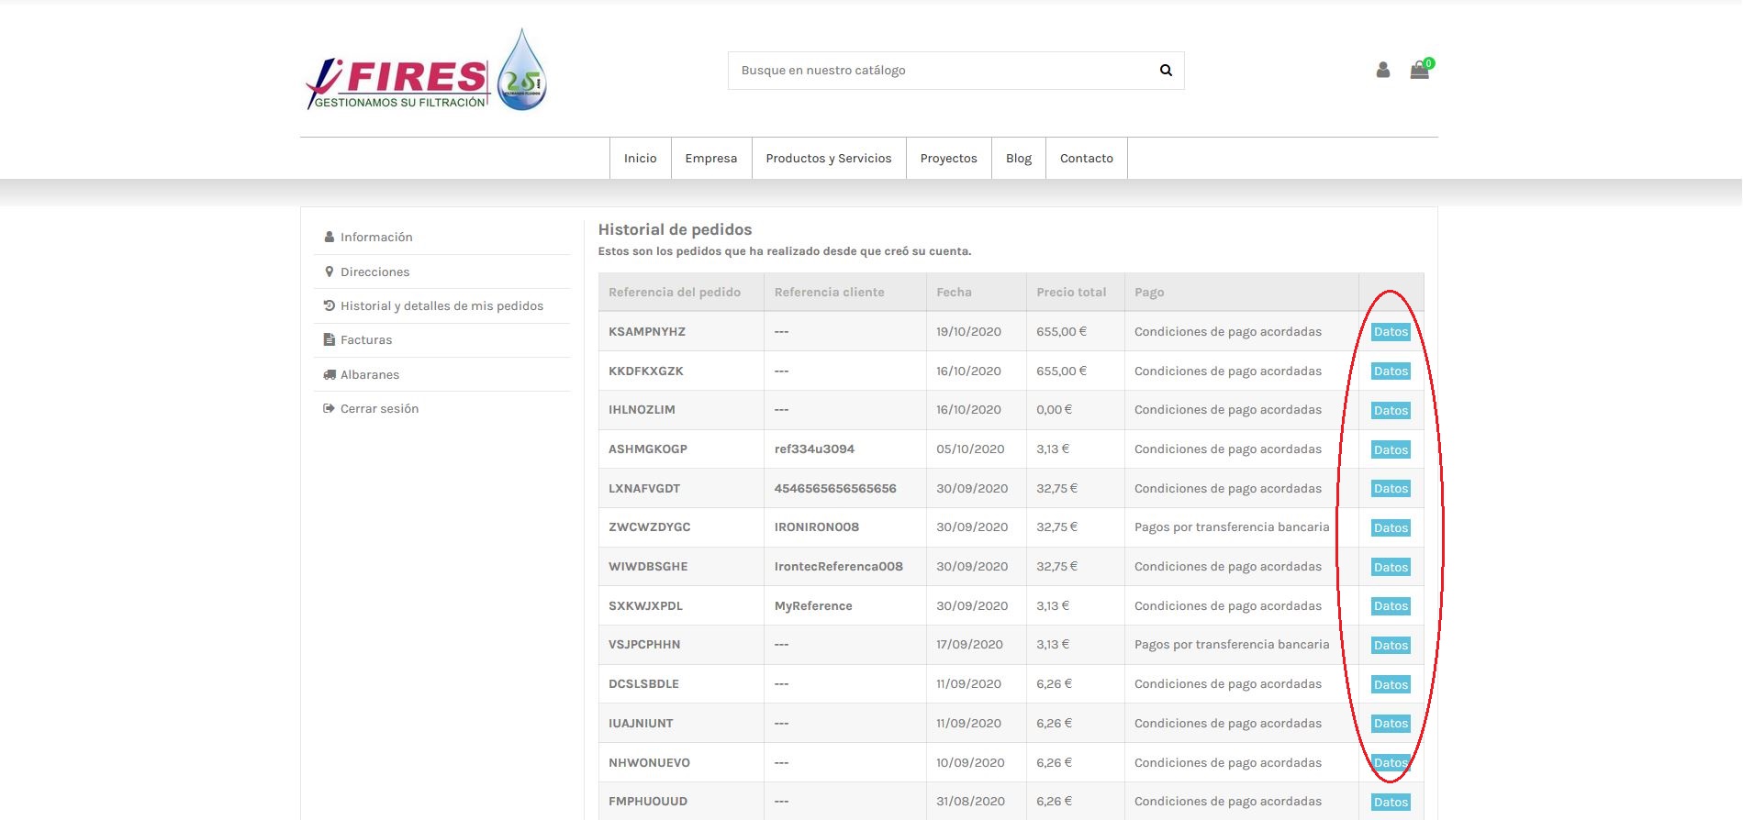1743x820 pixels.
Task: Open Albaranes in the sidebar
Action: (x=369, y=374)
